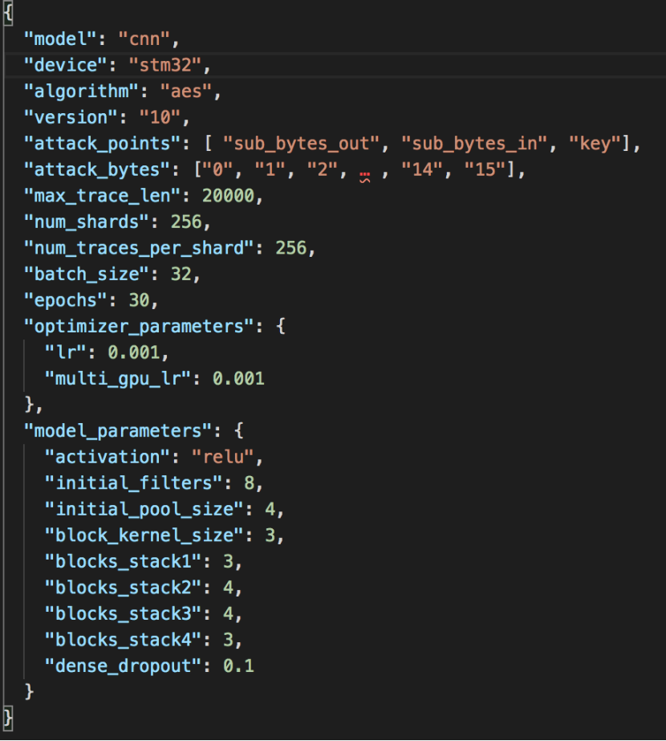Click optimizer_parameters opening brace
The height and width of the screenshot is (741, 666).
coord(281,327)
